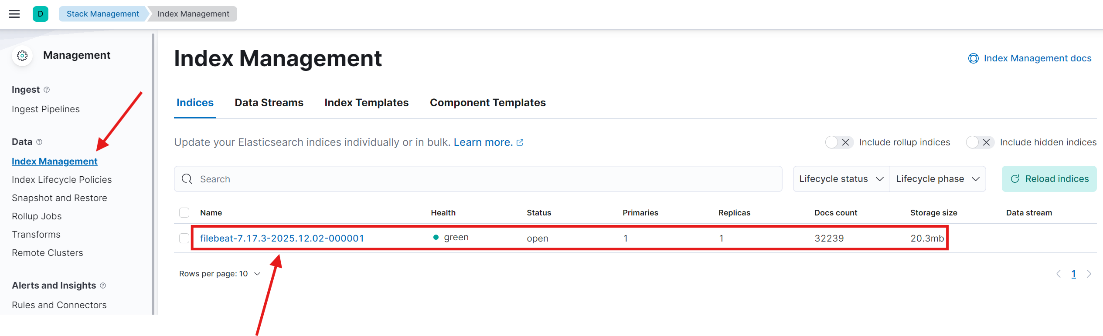Select the header checkbox to select all indices
This screenshot has width=1103, height=336.
click(184, 212)
